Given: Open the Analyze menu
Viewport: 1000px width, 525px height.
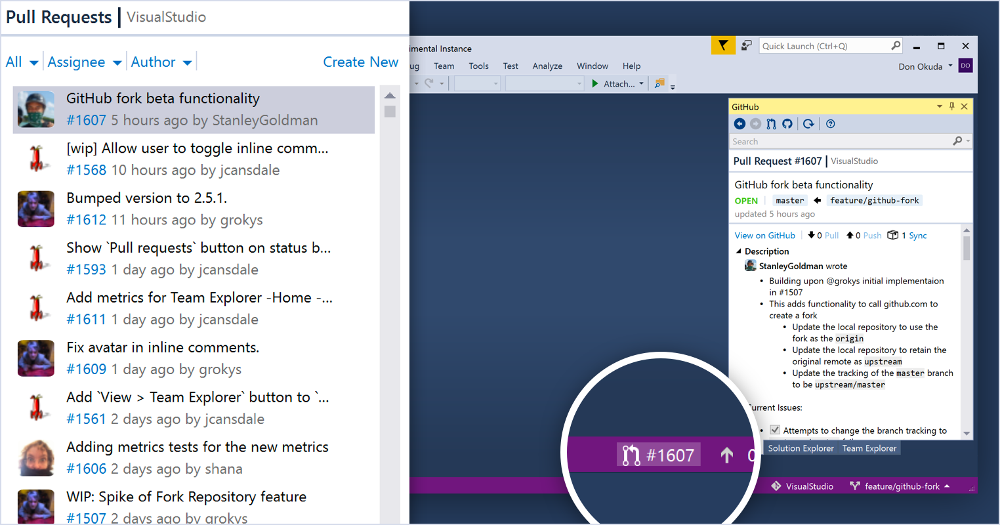Looking at the screenshot, I should coord(547,66).
